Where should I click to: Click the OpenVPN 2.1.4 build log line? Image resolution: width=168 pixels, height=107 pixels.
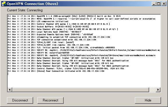tap(64, 16)
